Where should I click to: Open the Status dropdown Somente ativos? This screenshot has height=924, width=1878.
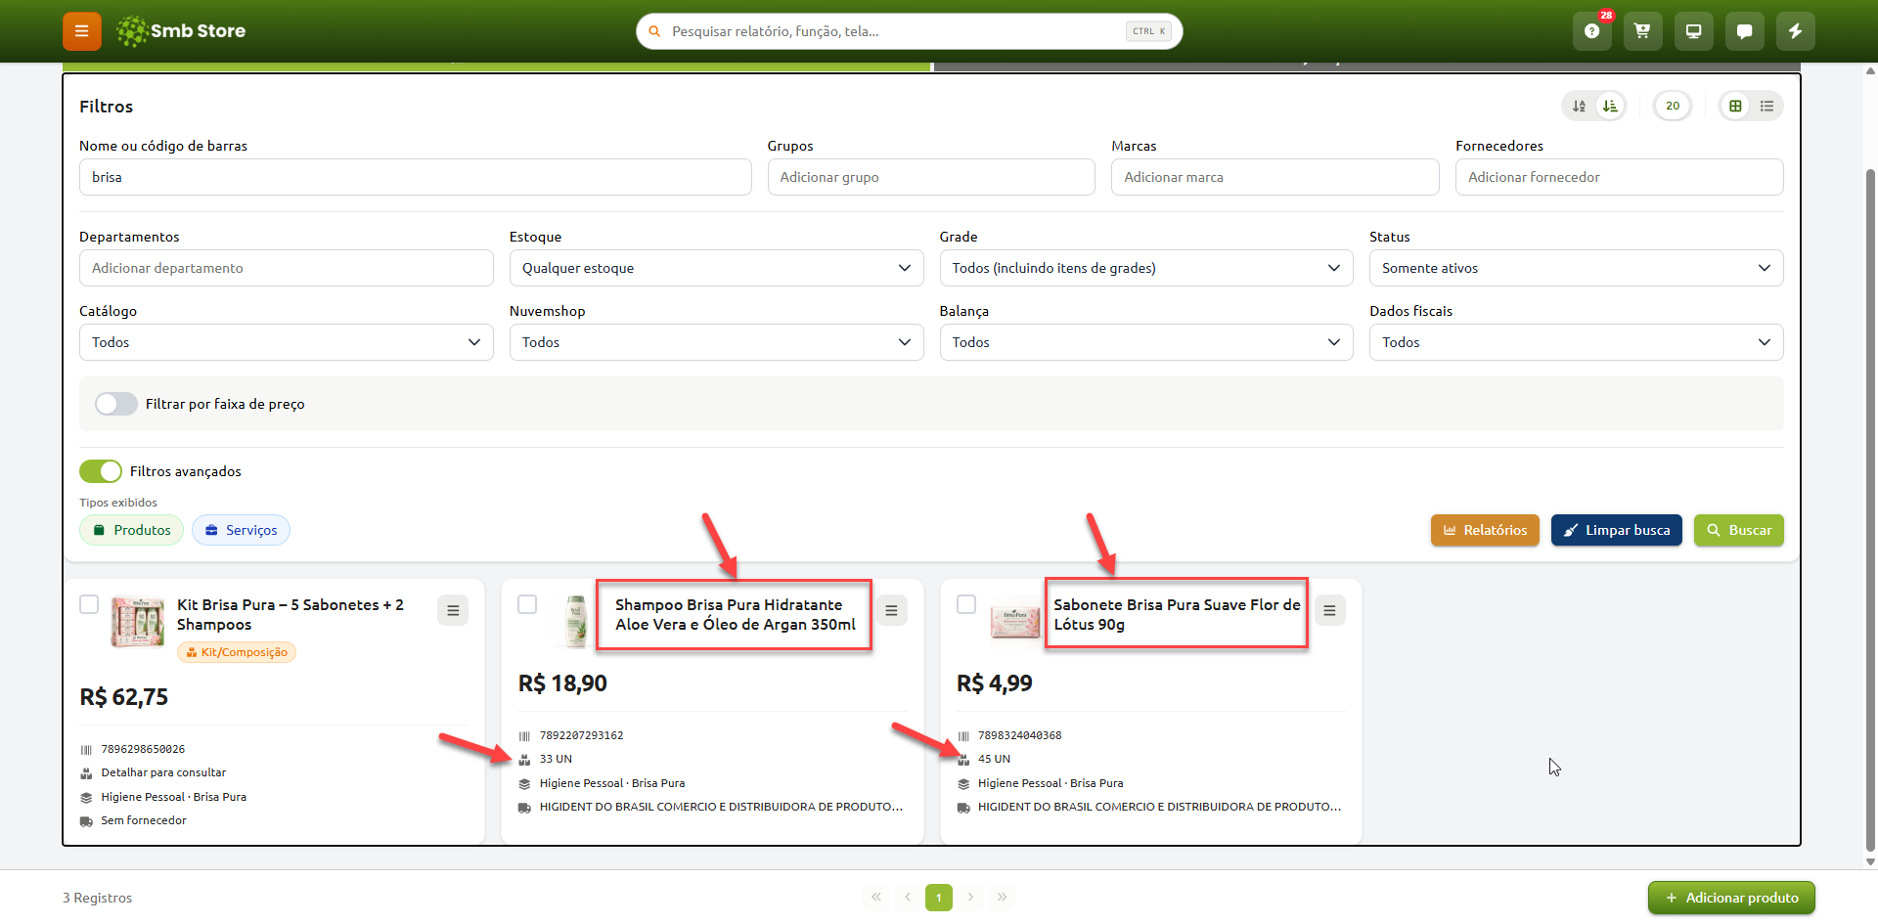[1577, 268]
